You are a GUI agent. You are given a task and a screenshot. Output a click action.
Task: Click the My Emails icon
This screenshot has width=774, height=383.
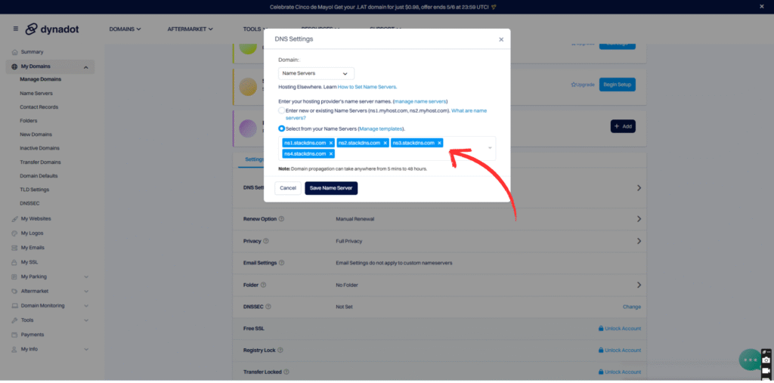(14, 248)
